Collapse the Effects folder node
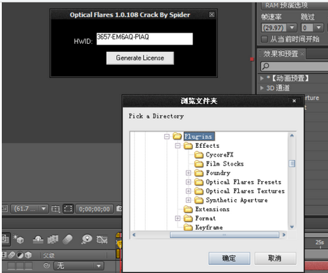This screenshot has width=328, height=273. point(177,145)
